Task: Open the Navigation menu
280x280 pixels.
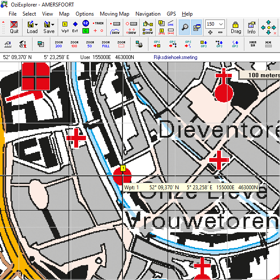Action: pyautogui.click(x=148, y=14)
